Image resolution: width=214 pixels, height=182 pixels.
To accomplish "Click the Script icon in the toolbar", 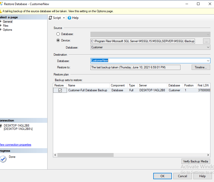I will click(x=50, y=18).
